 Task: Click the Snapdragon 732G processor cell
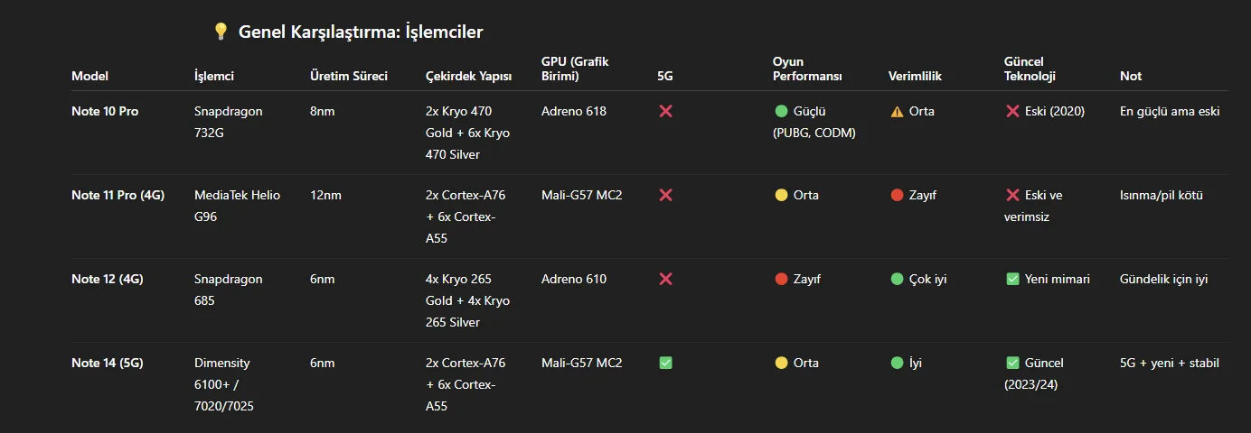click(x=228, y=122)
